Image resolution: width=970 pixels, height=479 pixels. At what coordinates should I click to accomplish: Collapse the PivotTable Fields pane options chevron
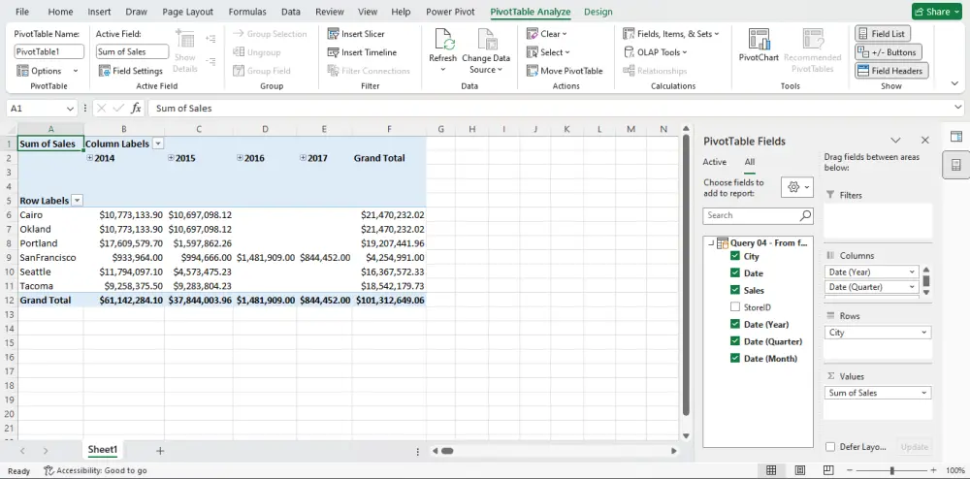click(895, 141)
